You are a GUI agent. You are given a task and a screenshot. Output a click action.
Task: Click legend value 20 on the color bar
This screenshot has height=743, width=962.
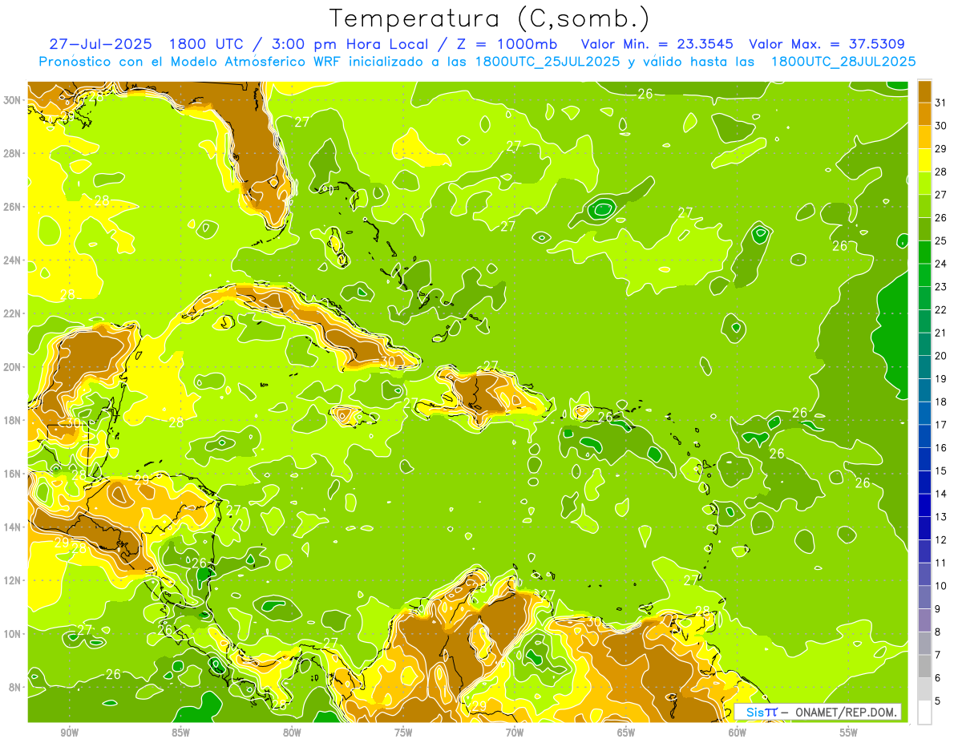tap(940, 356)
